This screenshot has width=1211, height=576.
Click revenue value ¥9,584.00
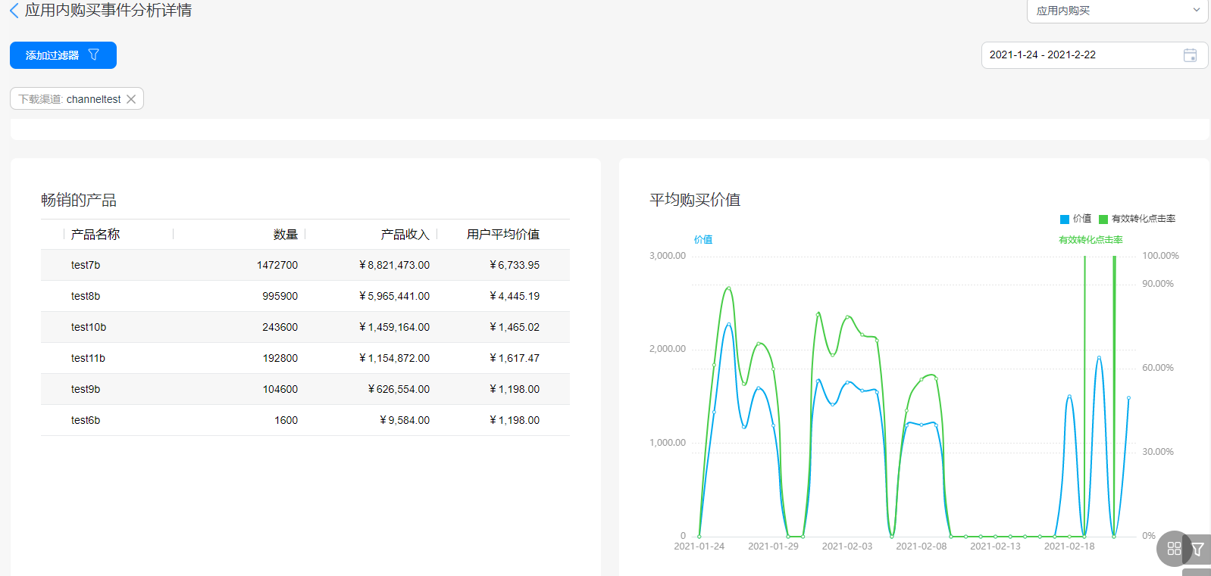click(x=405, y=420)
